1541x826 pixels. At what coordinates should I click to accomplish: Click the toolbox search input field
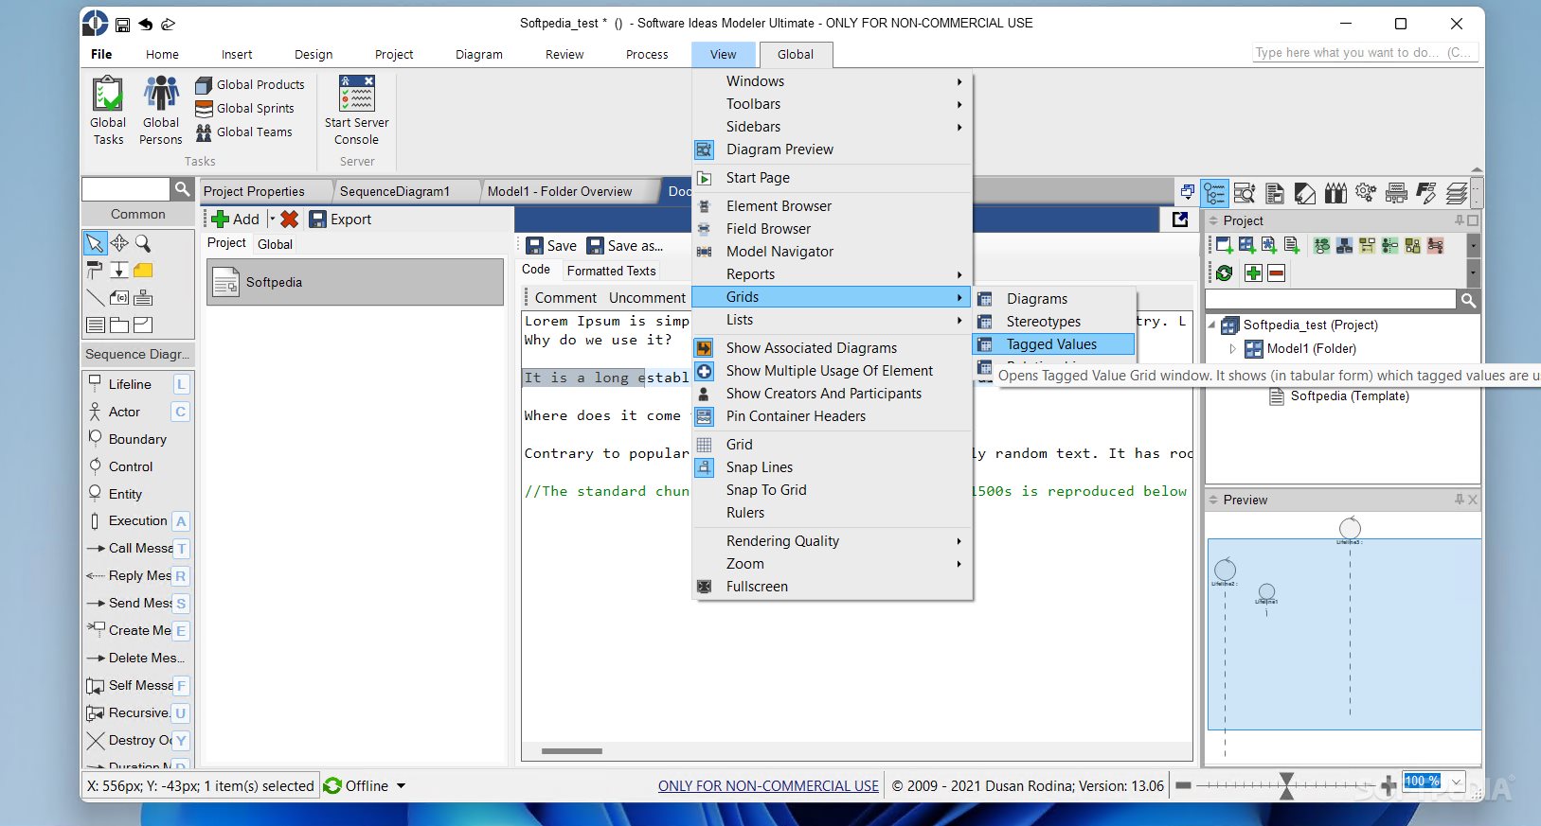[x=126, y=189]
